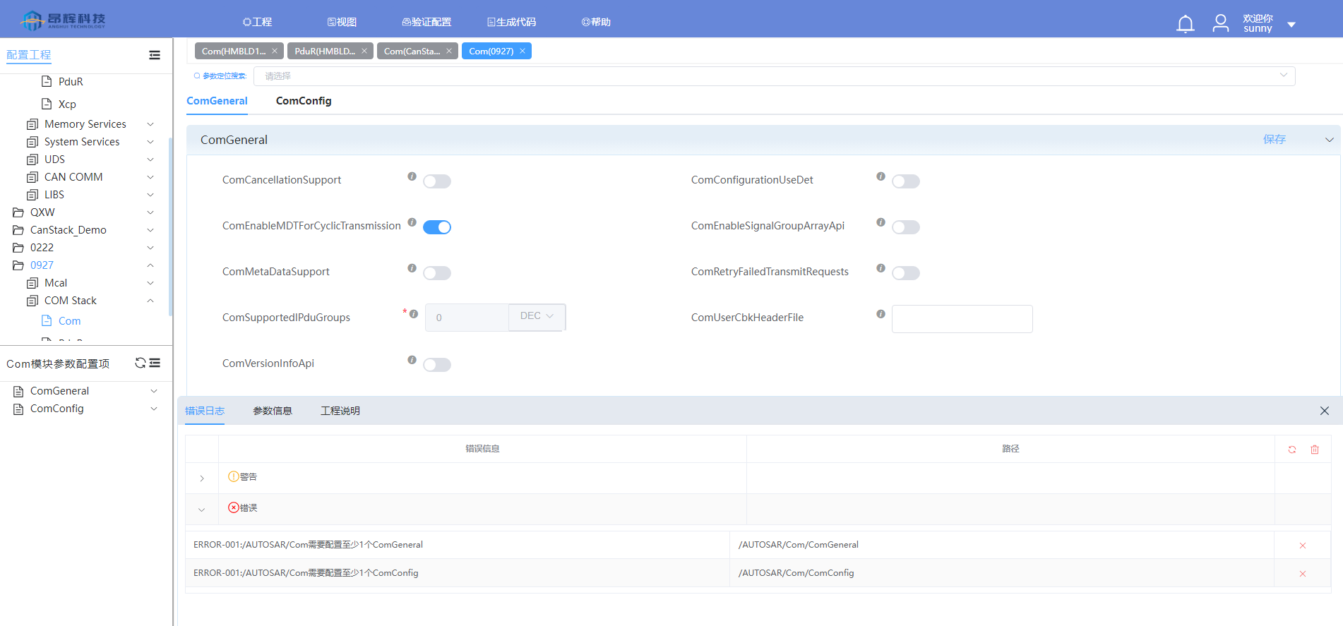Open the 视图 menu
The width and height of the screenshot is (1343, 626).
pos(342,22)
